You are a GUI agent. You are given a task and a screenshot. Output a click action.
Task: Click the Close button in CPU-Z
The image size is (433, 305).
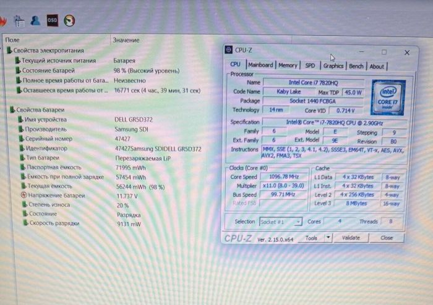coord(387,238)
